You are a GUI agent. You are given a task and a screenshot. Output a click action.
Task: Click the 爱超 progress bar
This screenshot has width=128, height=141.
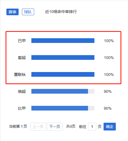pos(63,58)
